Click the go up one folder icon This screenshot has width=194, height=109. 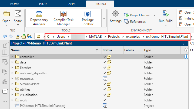18,36
